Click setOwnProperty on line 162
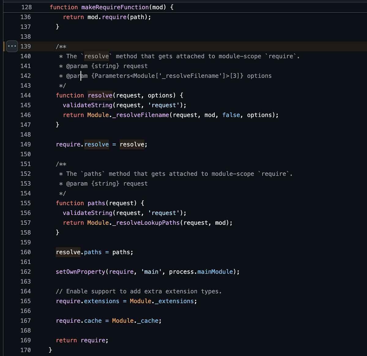 (x=80, y=271)
